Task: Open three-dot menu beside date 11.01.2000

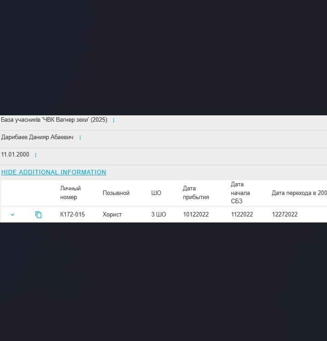Action: (36, 155)
